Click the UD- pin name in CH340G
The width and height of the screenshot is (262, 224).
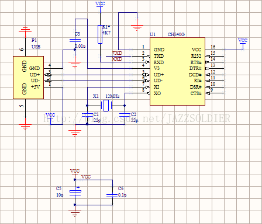tap(158, 80)
